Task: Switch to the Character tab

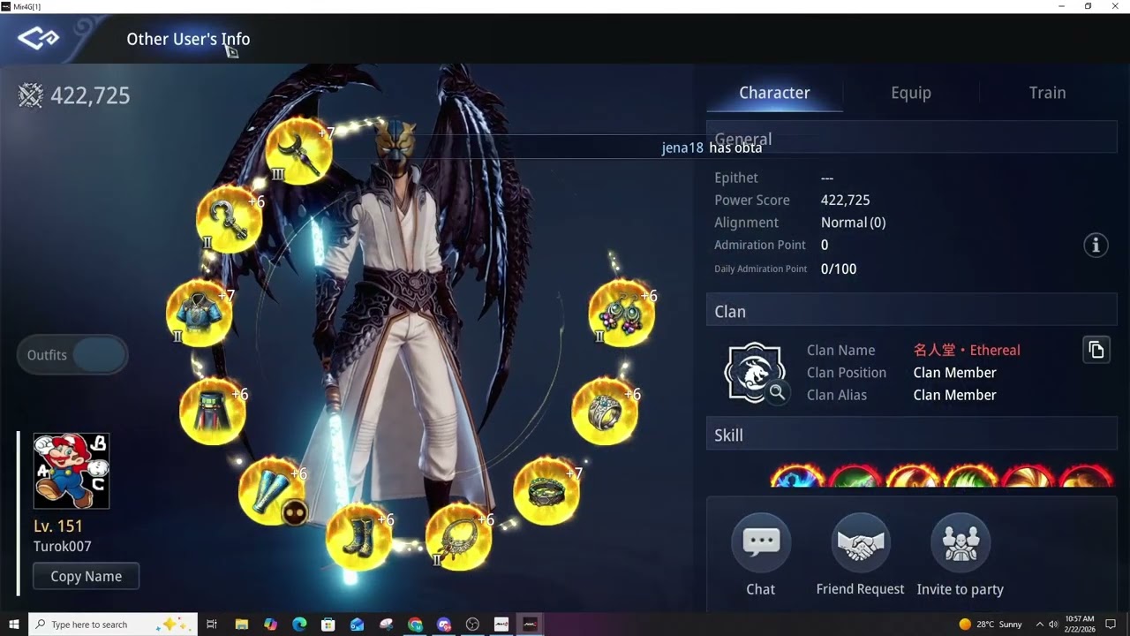Action: point(774,93)
